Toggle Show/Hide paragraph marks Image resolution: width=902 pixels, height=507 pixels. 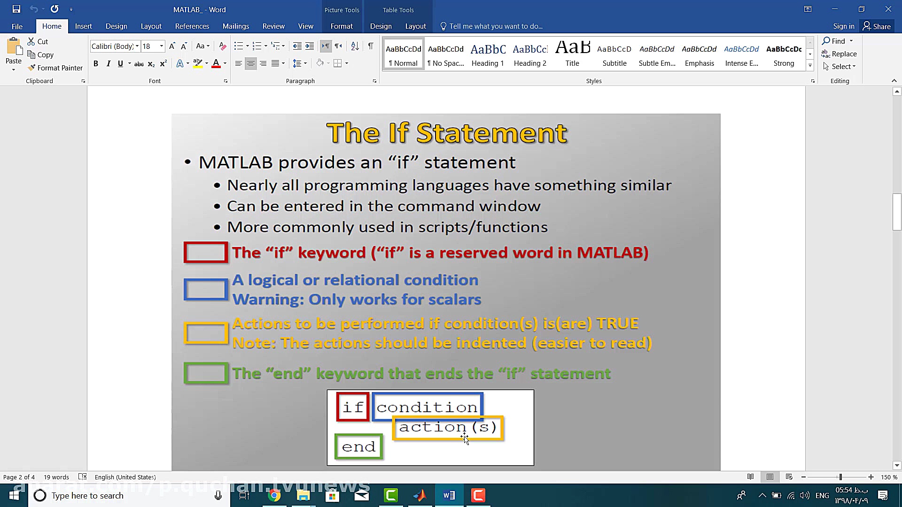point(371,46)
